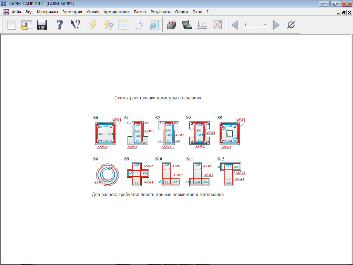Click the red dotted section grid icon
The height and width of the screenshot is (265, 353).
(217, 25)
